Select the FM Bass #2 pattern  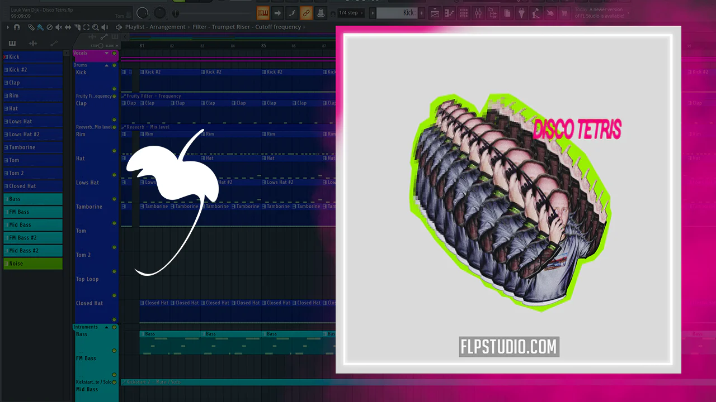click(33, 238)
